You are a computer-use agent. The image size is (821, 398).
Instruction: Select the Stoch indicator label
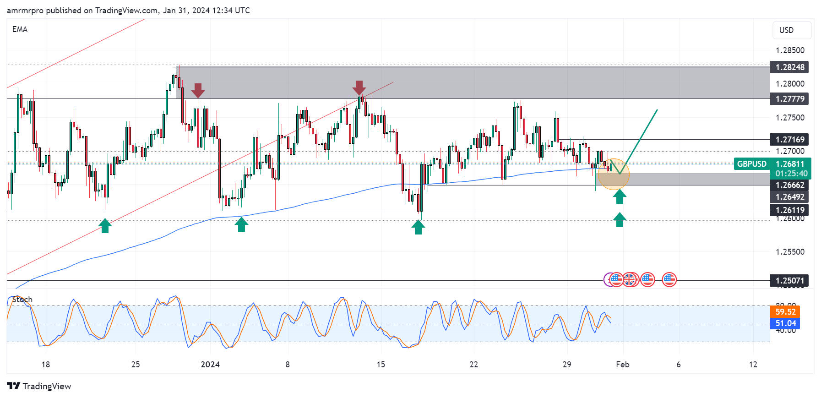click(x=22, y=300)
